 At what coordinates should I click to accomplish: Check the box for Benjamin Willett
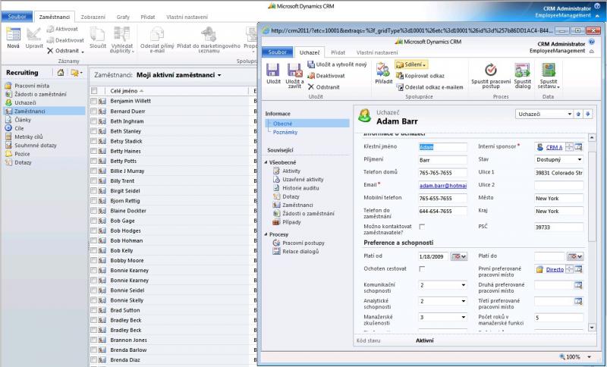pos(93,101)
